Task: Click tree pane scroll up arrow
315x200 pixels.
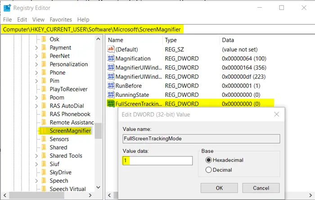Action: click(x=98, y=39)
